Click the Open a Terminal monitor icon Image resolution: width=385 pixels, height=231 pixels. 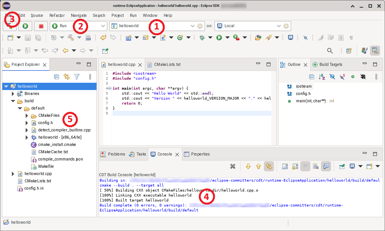tap(290, 38)
